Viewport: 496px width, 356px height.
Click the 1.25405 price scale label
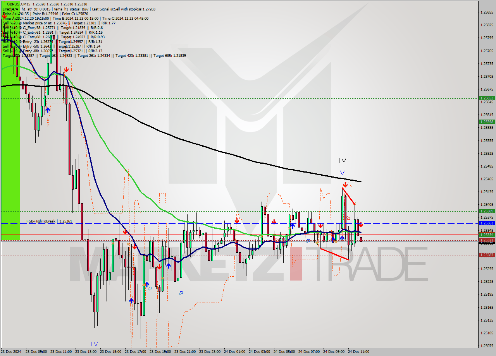(487, 204)
